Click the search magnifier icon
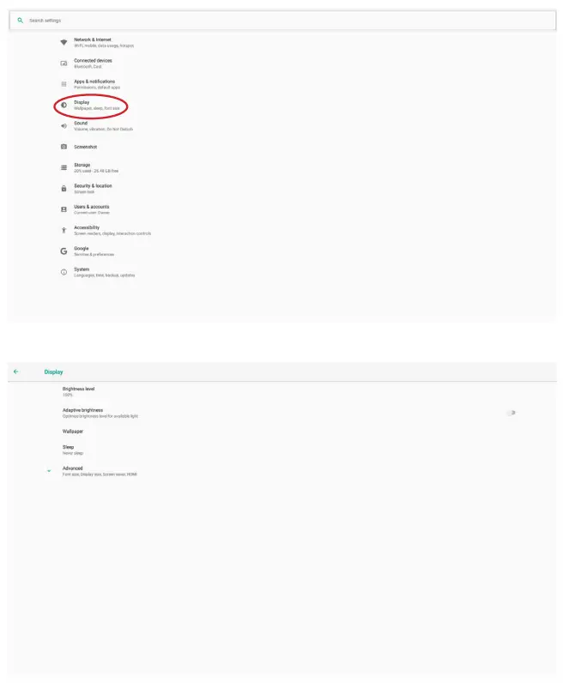The image size is (563, 683). point(20,20)
